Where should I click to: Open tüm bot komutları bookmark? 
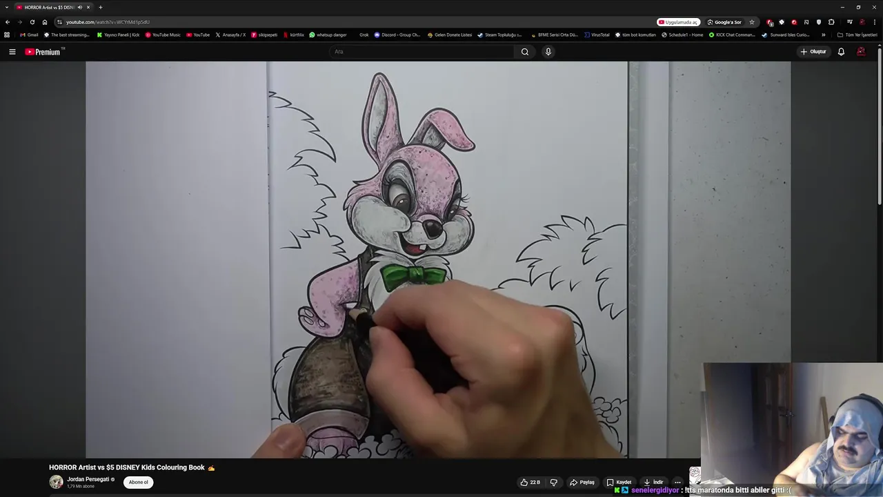(x=635, y=35)
